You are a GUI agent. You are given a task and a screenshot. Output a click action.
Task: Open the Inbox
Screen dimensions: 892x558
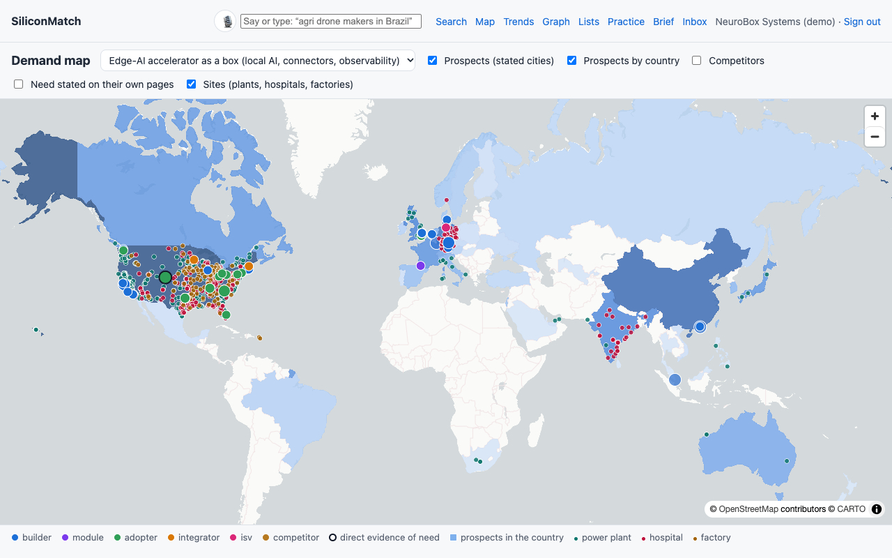pyautogui.click(x=695, y=22)
